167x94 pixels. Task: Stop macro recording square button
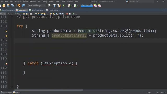pos(70,14)
